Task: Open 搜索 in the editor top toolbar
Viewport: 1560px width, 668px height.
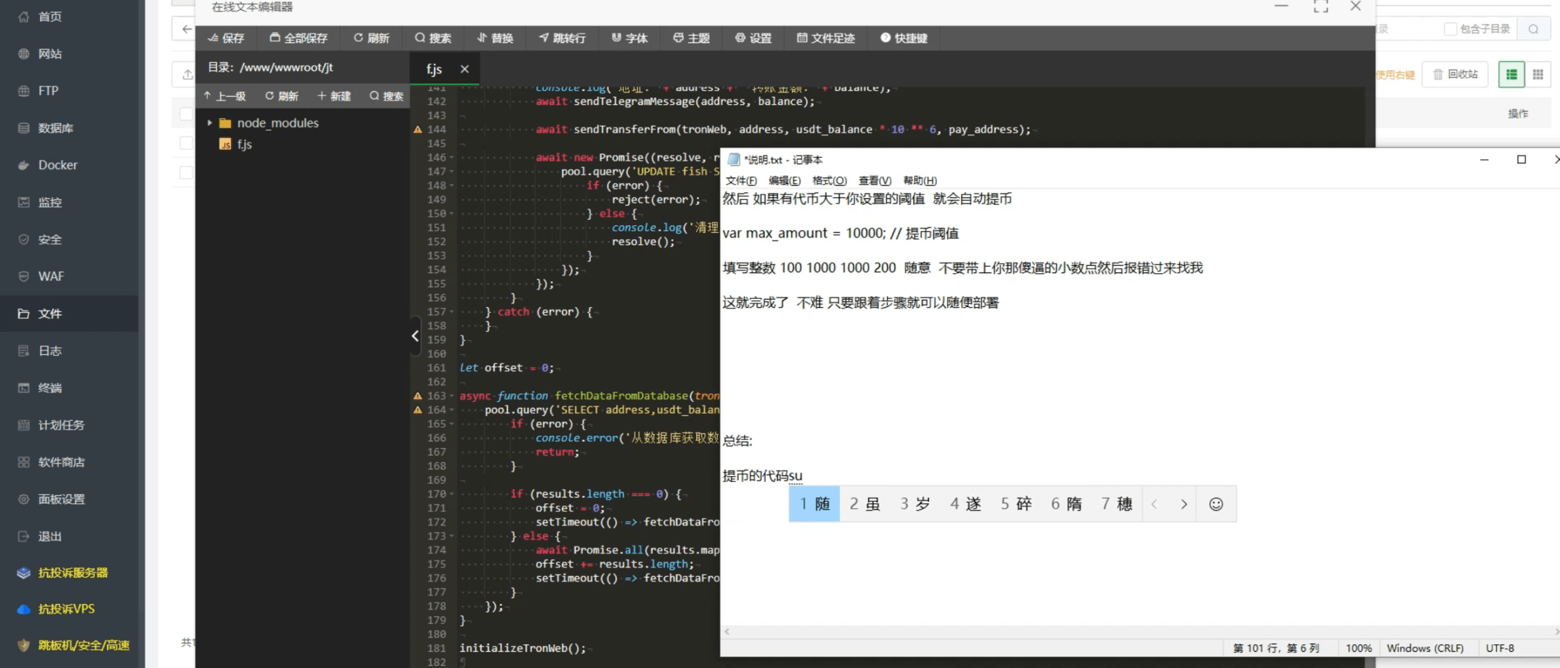Action: [x=433, y=38]
